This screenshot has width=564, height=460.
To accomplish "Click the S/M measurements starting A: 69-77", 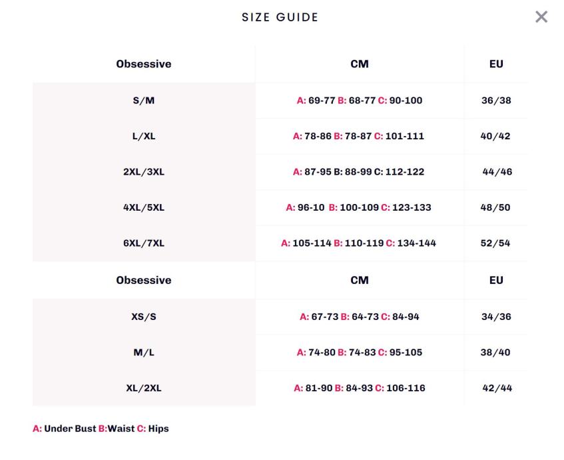I will [x=360, y=101].
